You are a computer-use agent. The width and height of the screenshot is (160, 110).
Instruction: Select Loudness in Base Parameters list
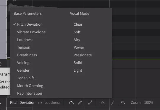(x=25, y=40)
